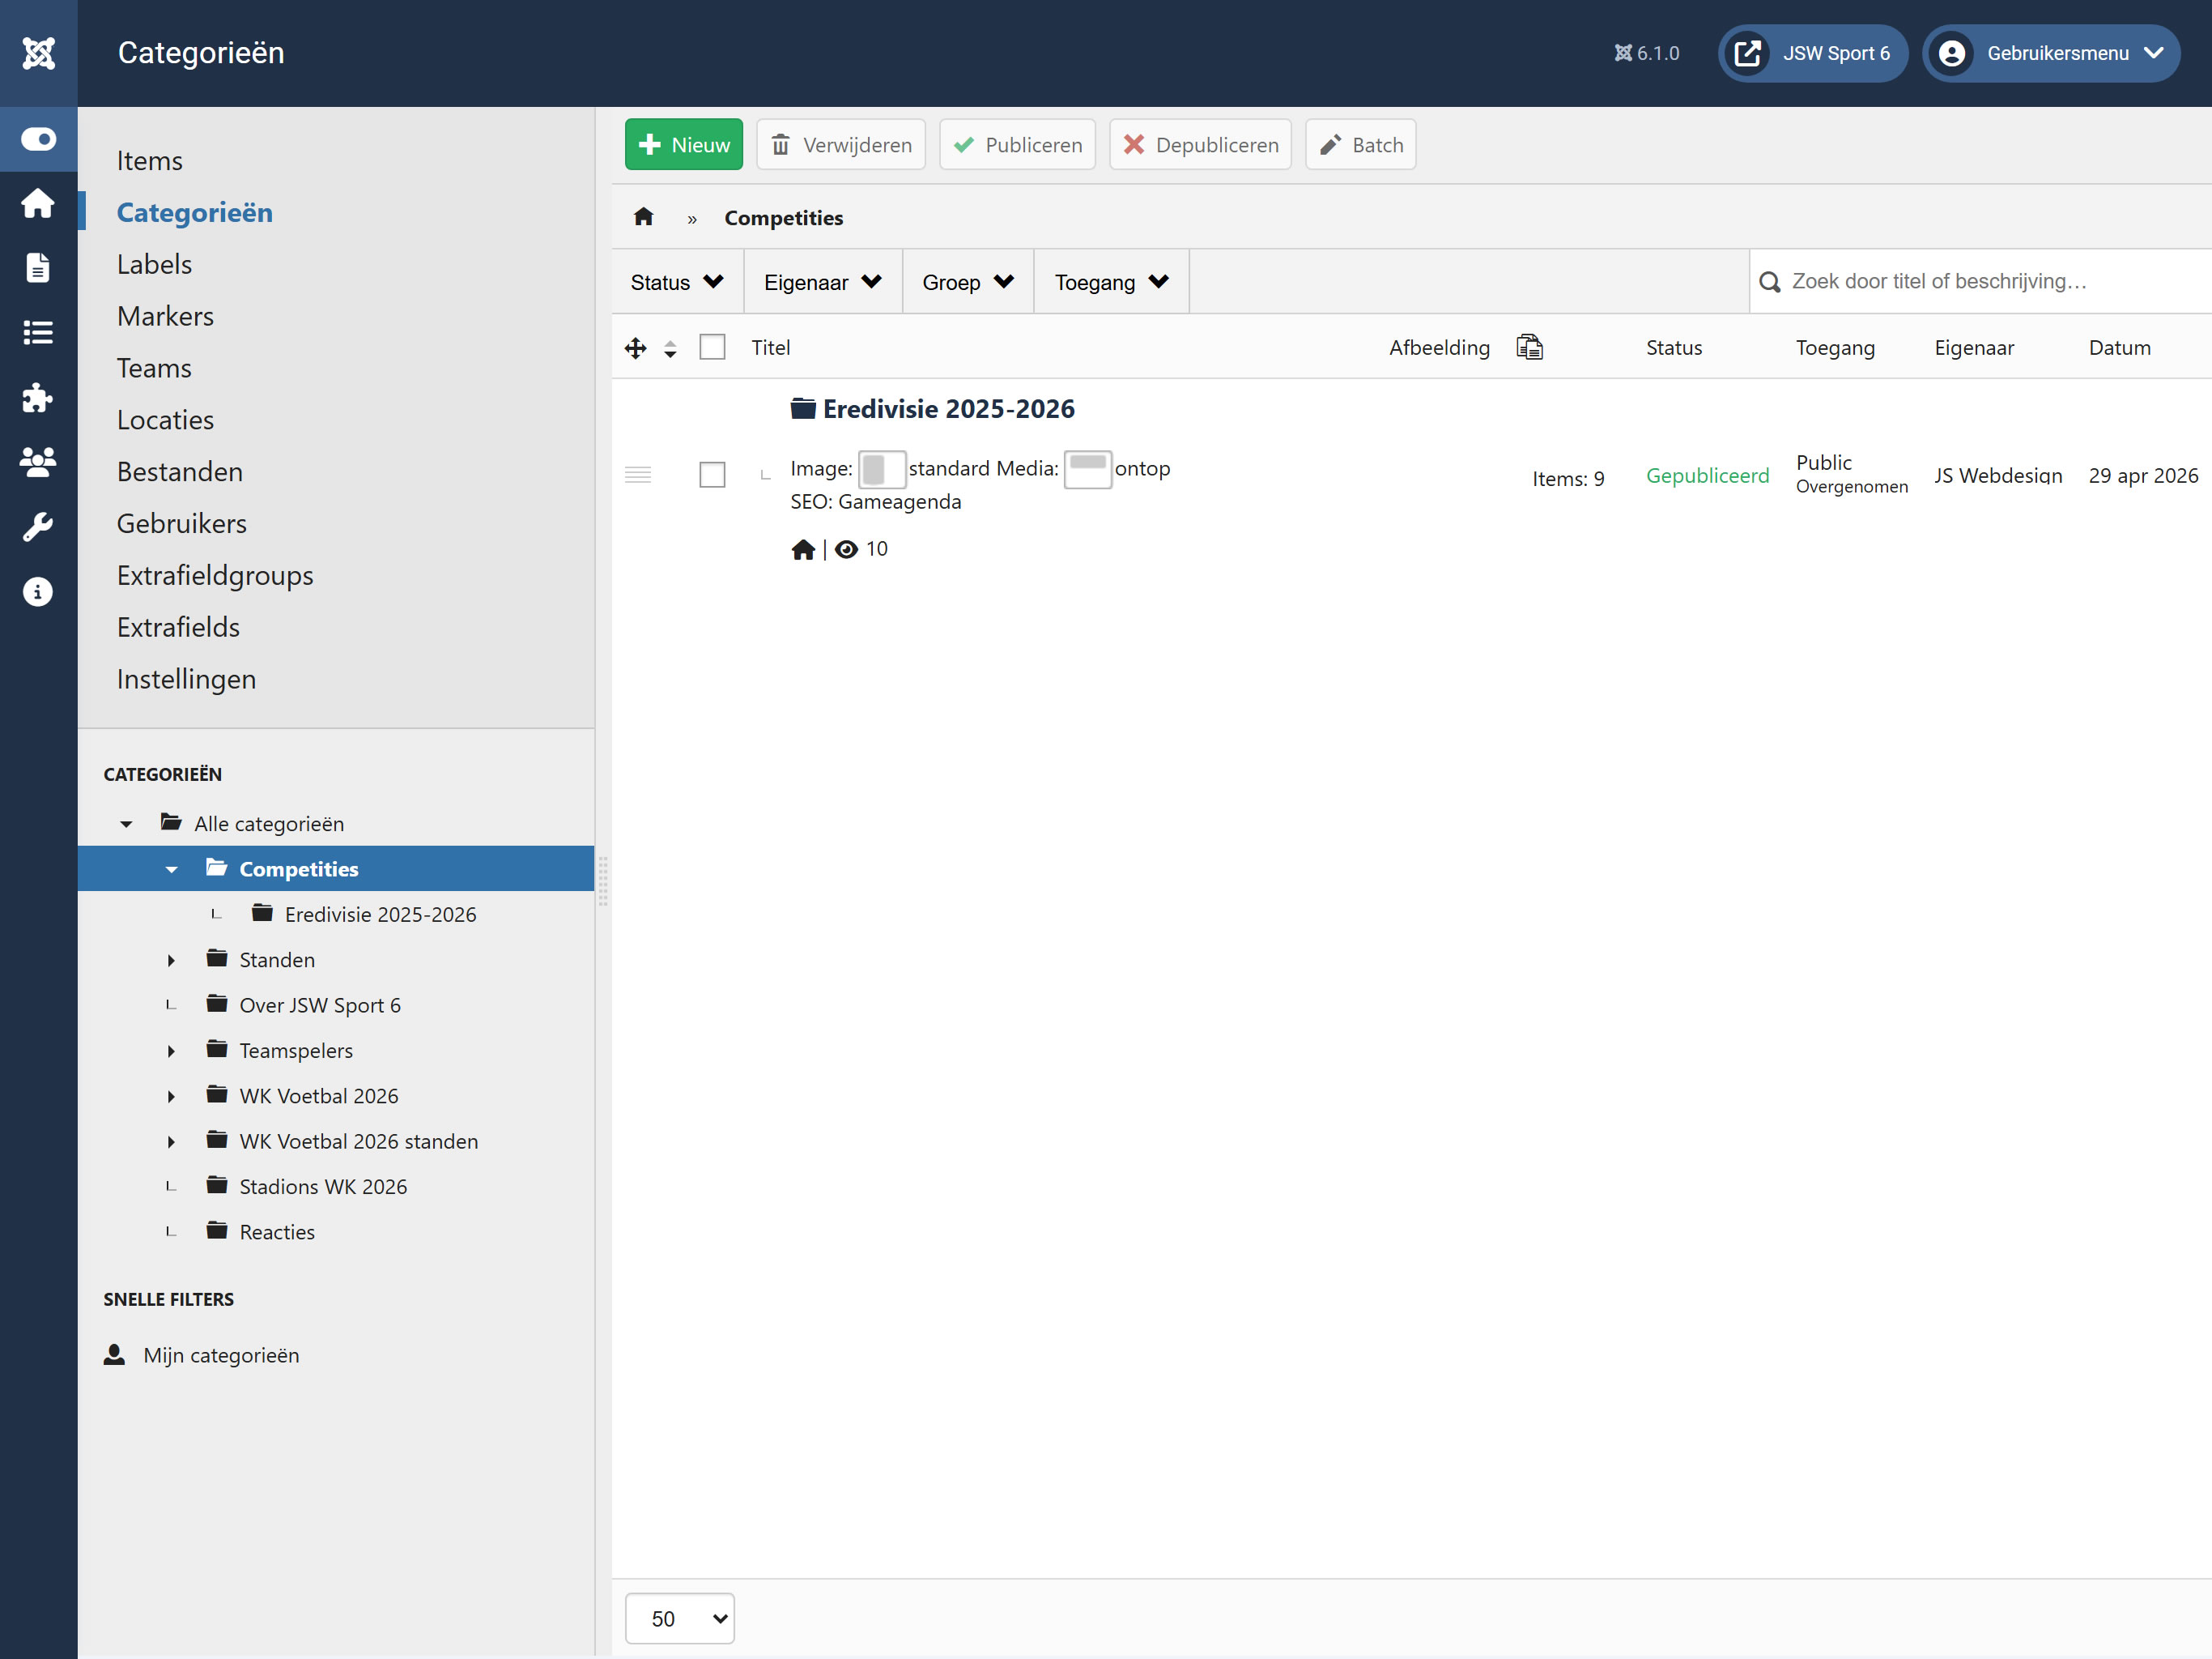Click the Verwijderen trash button
The image size is (2212, 1659).
click(841, 144)
